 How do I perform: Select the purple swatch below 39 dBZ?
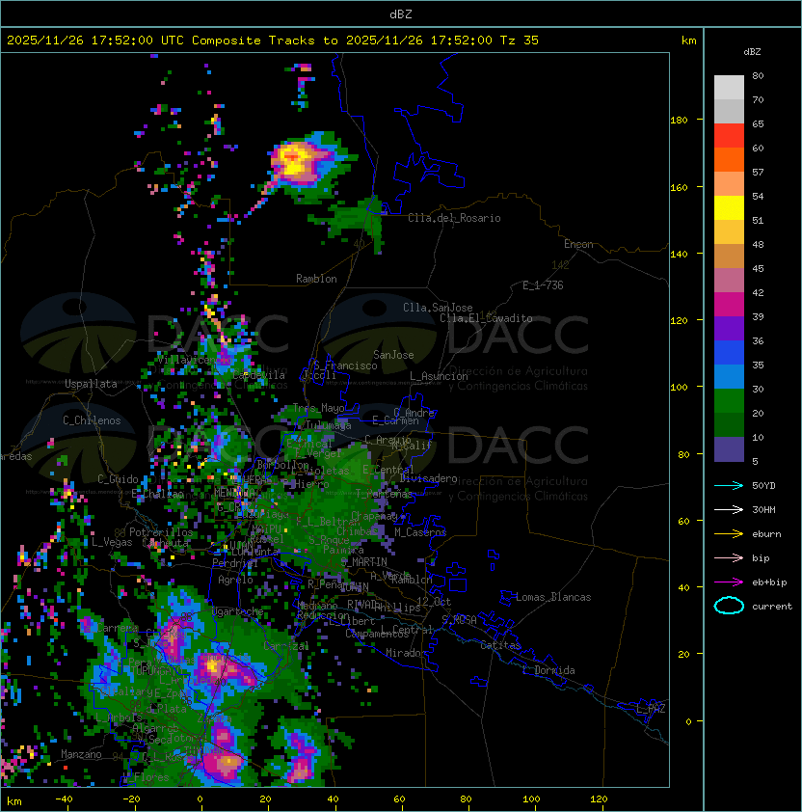729,328
